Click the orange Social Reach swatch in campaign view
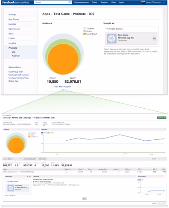The width and height of the screenshot is (169, 208). (x=29, y=137)
